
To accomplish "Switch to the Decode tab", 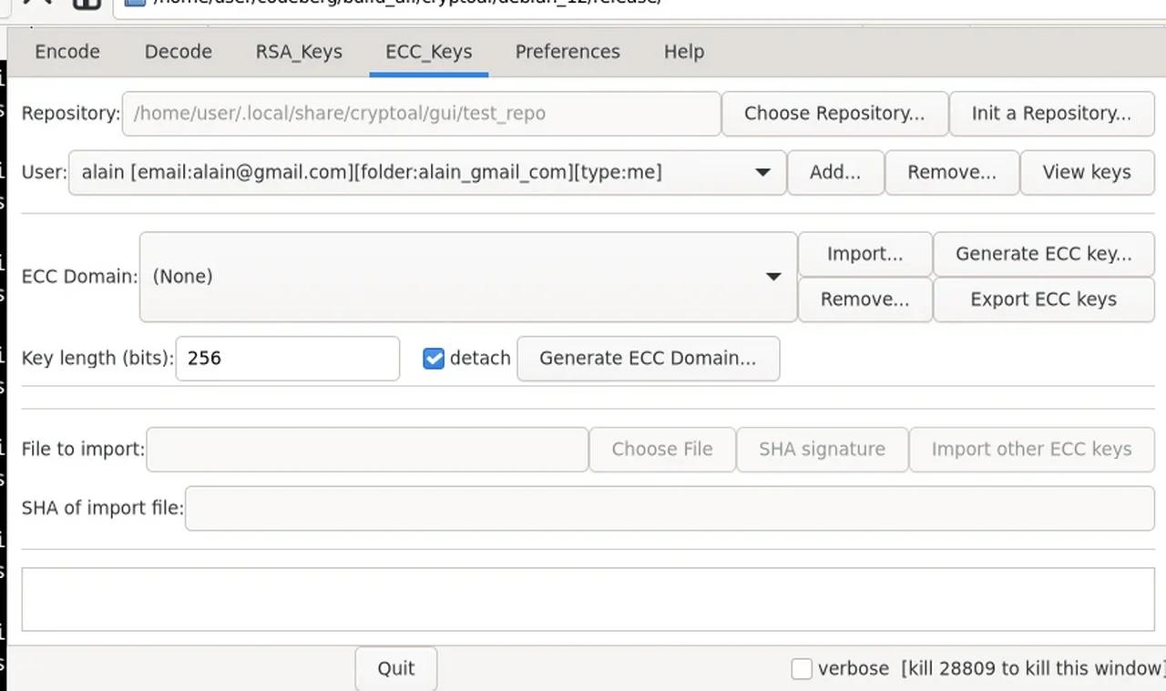I will coord(177,52).
